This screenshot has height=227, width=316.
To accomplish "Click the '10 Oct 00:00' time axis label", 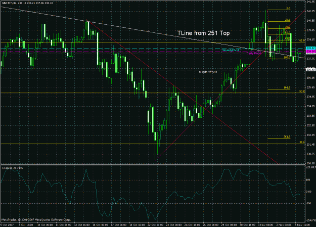I will tap(45, 225).
